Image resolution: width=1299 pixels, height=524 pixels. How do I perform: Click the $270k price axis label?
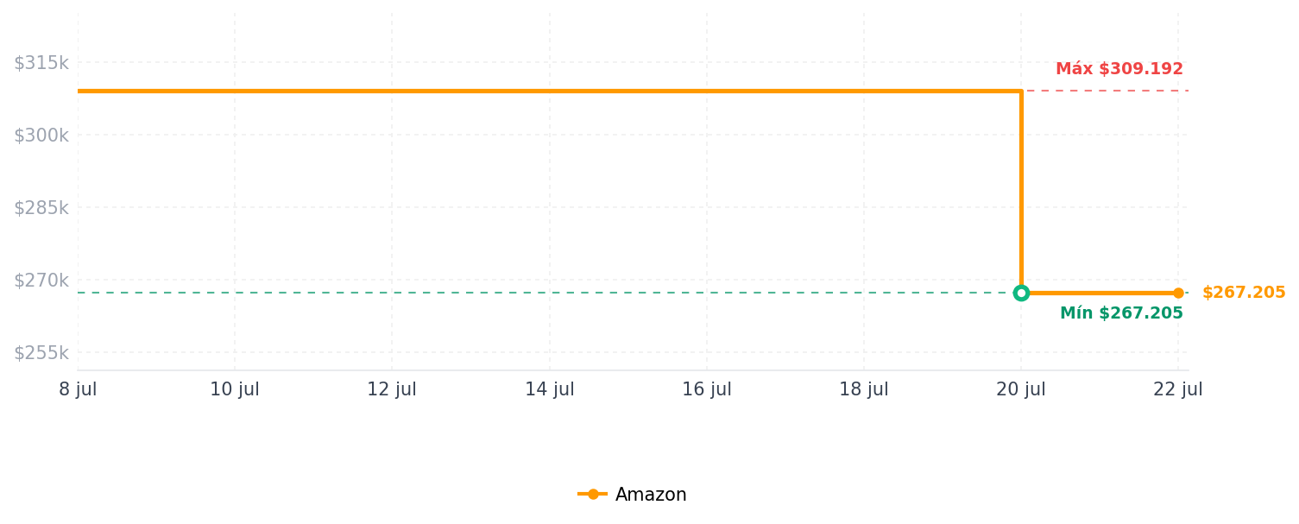(x=41, y=280)
